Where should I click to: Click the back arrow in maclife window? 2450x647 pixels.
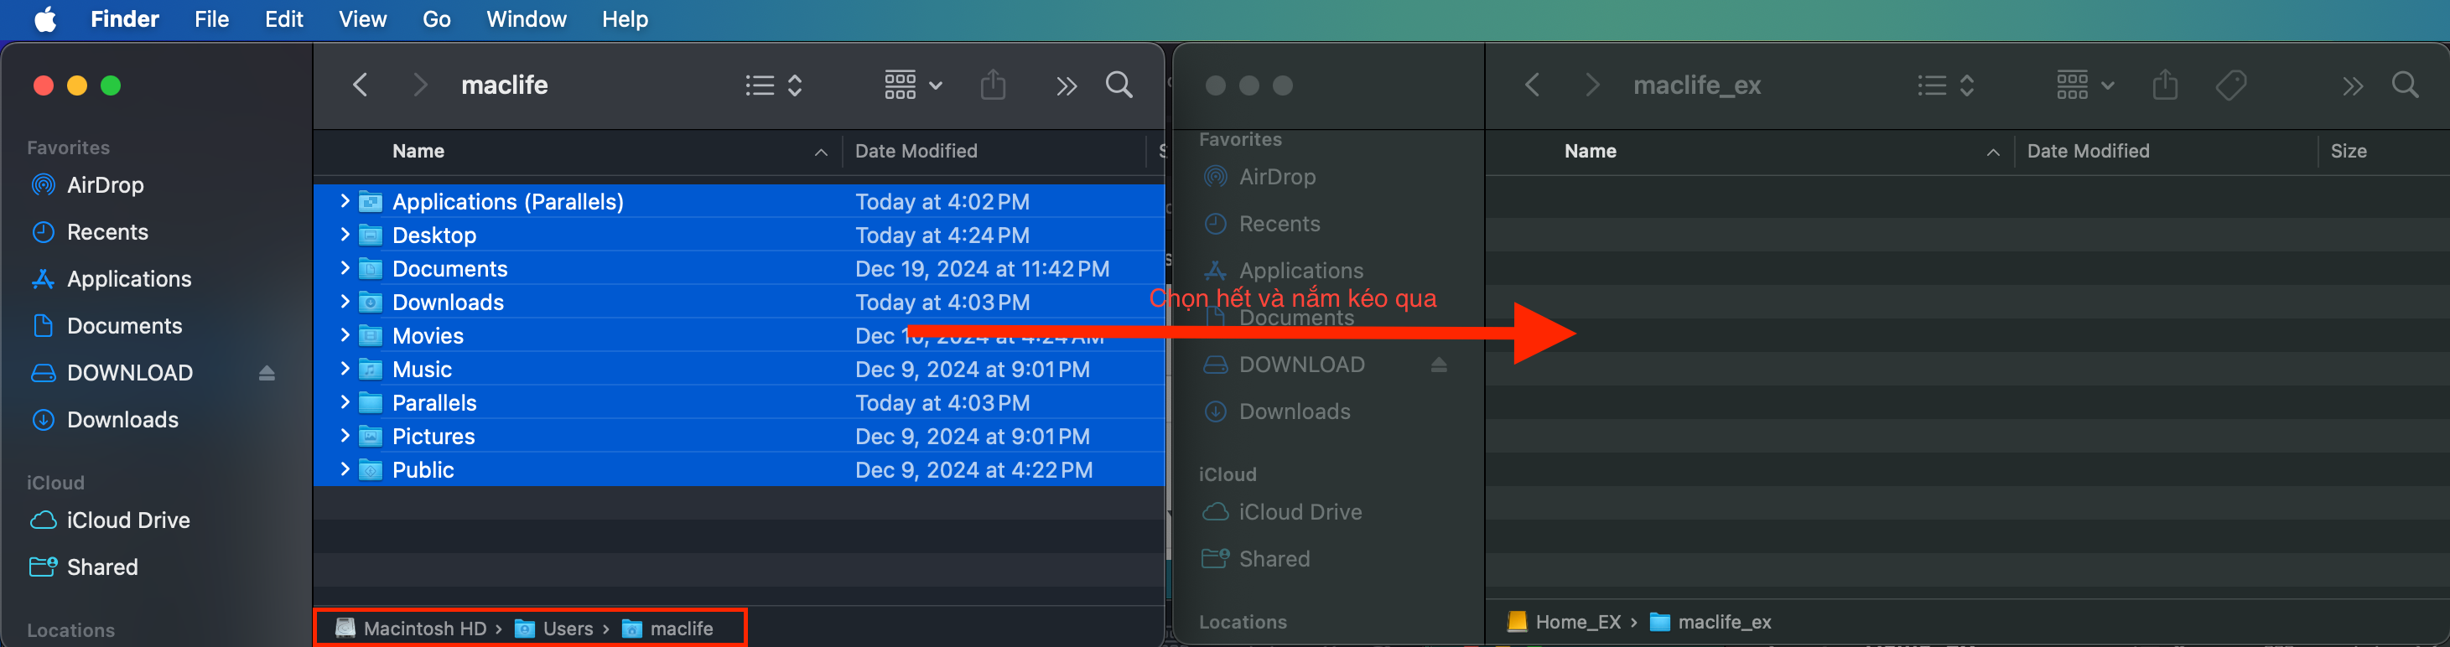(x=360, y=85)
